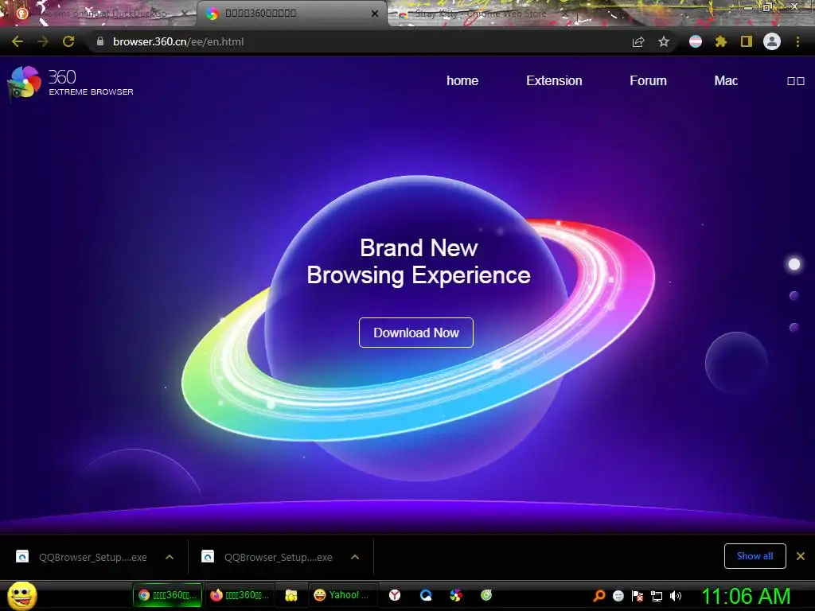Open the volume speaker tray icon

pos(676,596)
